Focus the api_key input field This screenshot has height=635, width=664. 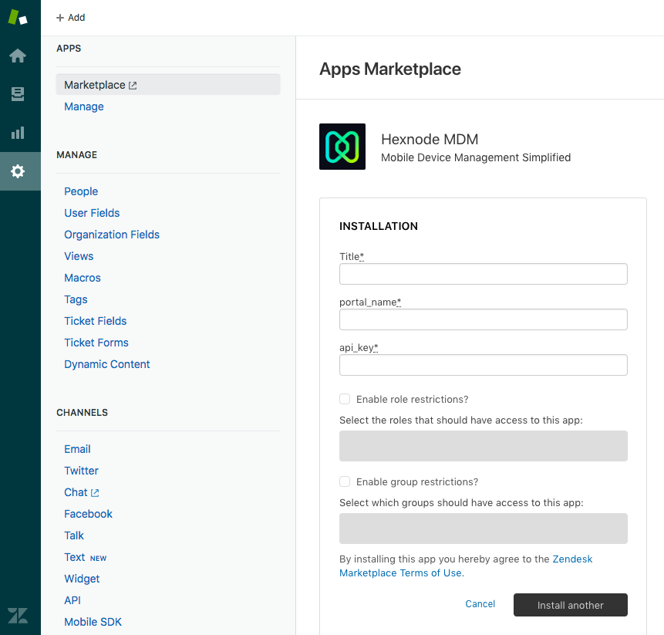click(x=484, y=365)
